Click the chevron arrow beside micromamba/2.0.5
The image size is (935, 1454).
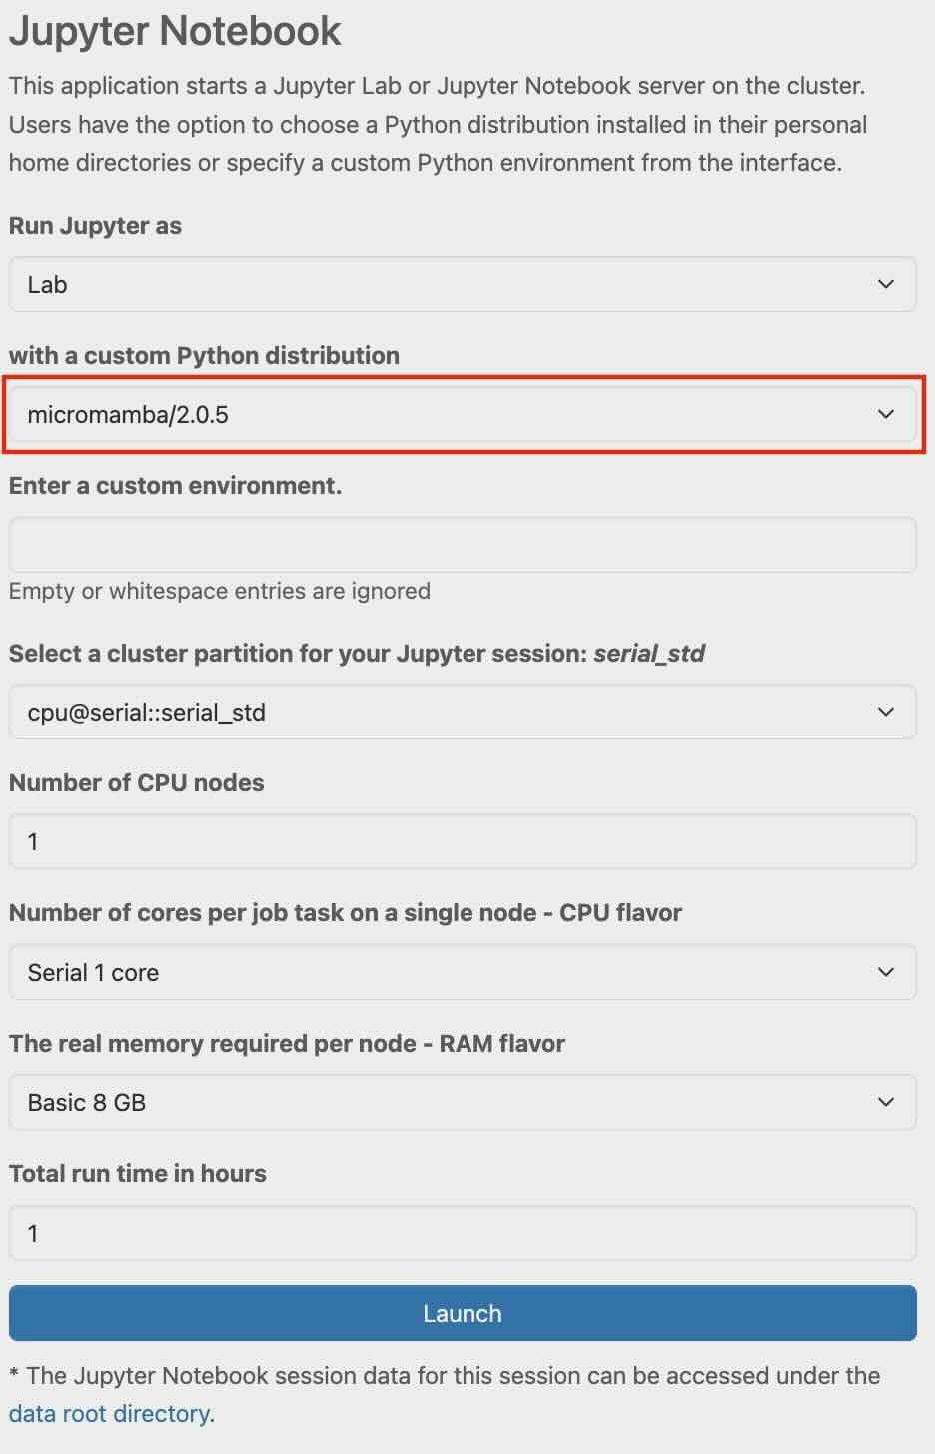(x=885, y=414)
